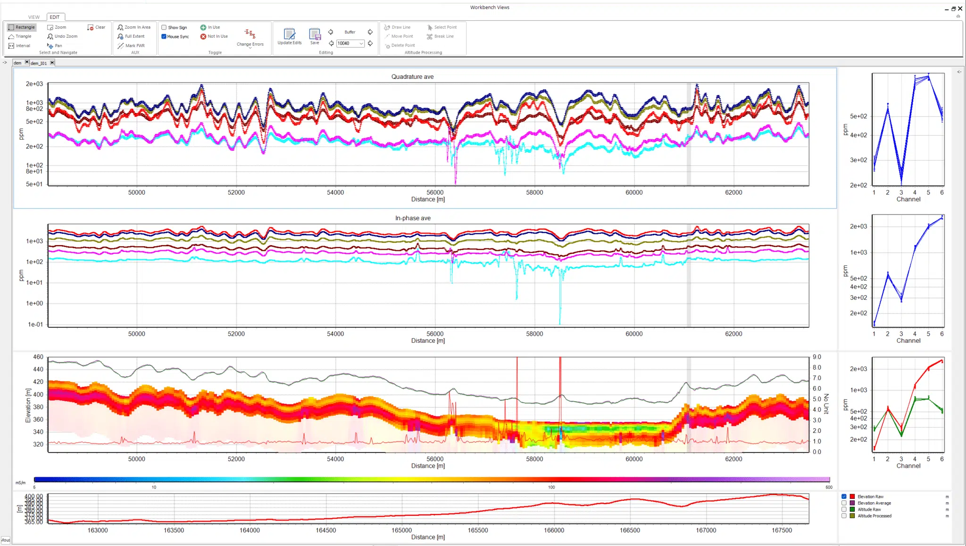This screenshot has height=546, width=966.
Task: Toggle Elevation Average legend checkbox
Action: [844, 503]
